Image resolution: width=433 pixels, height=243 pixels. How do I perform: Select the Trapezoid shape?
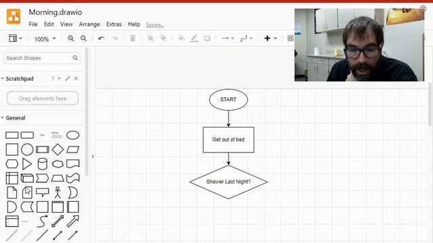58,178
